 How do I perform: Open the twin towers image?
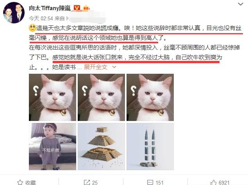[x=150, y=147]
